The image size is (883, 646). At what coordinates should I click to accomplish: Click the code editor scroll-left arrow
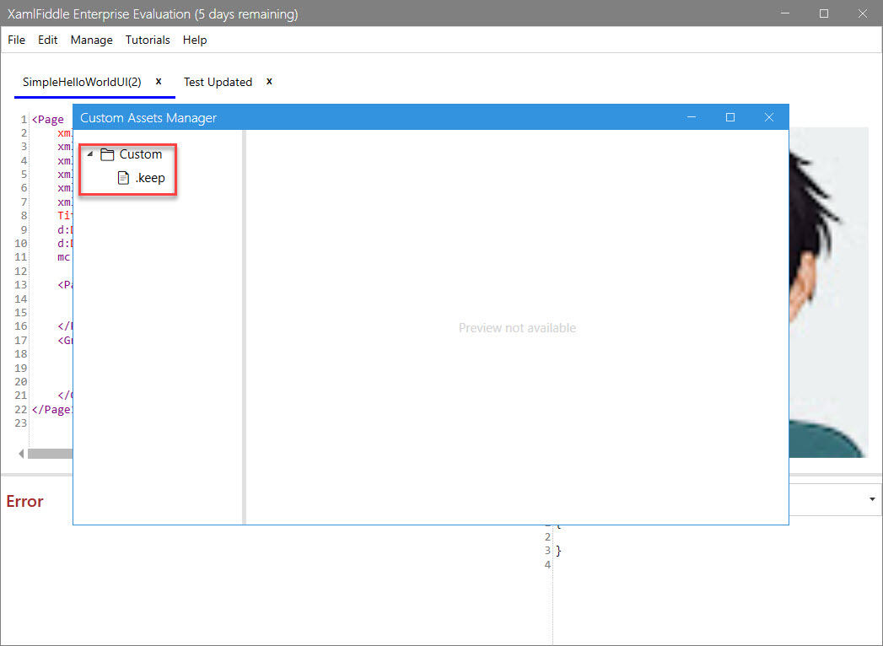pos(21,454)
